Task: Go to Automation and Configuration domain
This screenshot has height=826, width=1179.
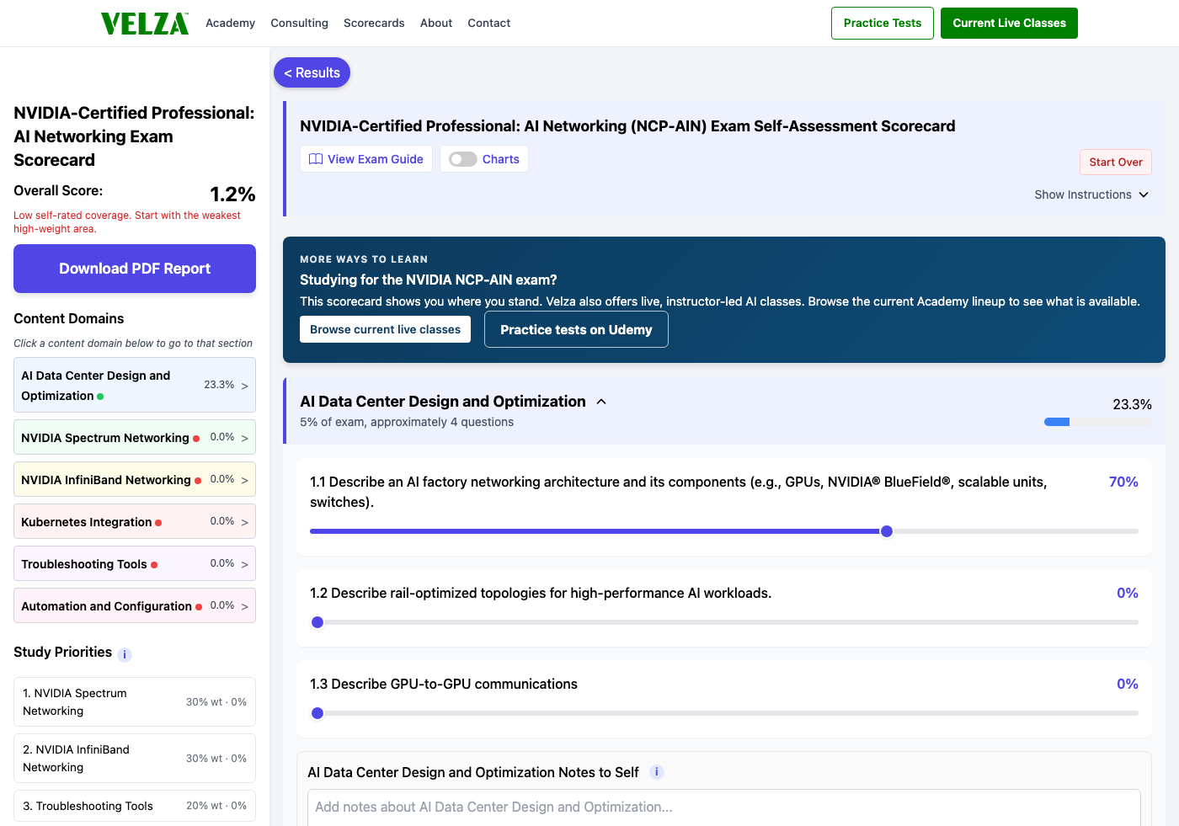Action: (135, 605)
